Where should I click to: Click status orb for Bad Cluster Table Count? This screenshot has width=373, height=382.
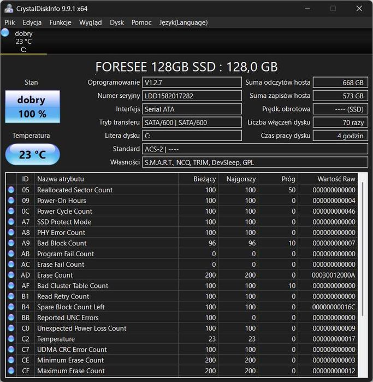tap(11, 285)
